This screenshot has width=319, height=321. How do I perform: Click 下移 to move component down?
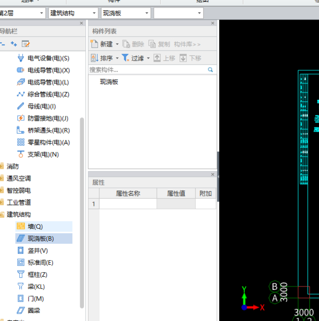[191, 58]
